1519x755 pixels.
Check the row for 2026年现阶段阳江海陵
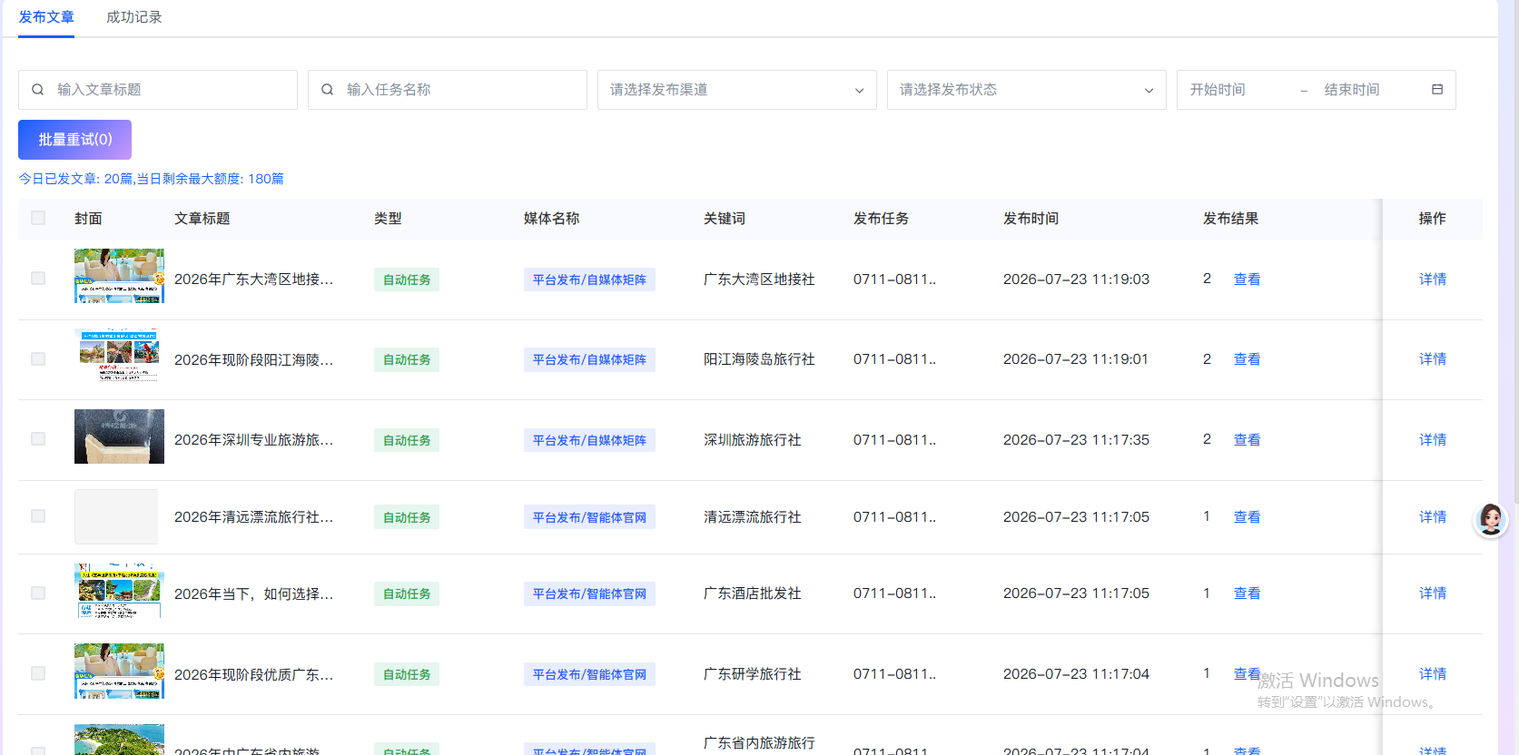[x=38, y=359]
